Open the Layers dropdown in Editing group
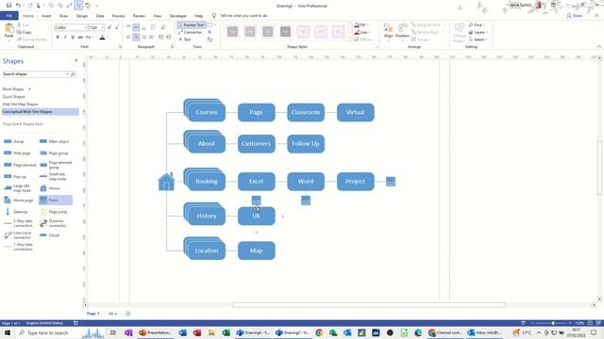The image size is (604, 339). pos(478,32)
